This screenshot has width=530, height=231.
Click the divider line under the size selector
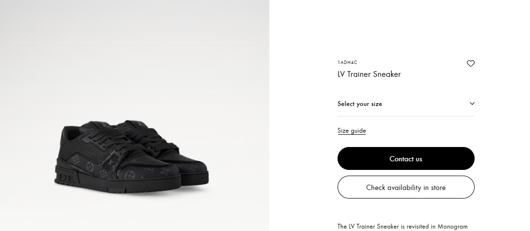pyautogui.click(x=406, y=116)
